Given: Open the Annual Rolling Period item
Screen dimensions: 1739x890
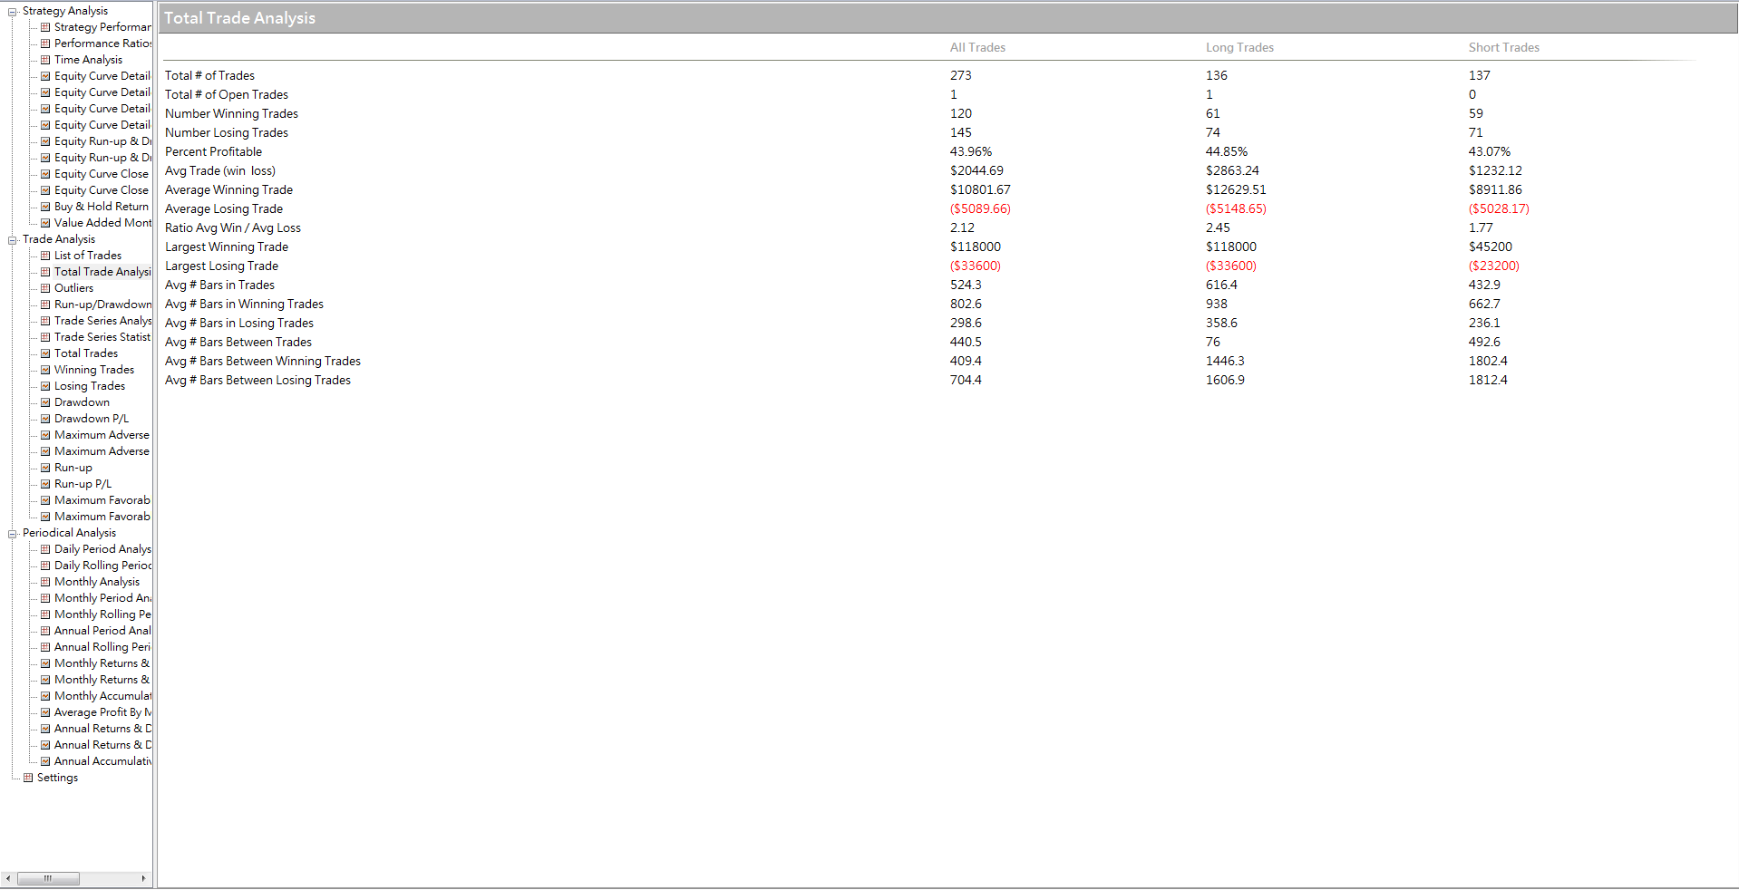Looking at the screenshot, I should pyautogui.click(x=102, y=647).
